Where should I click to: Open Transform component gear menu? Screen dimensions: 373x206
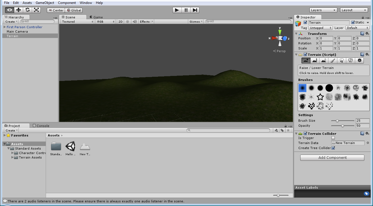[367, 33]
